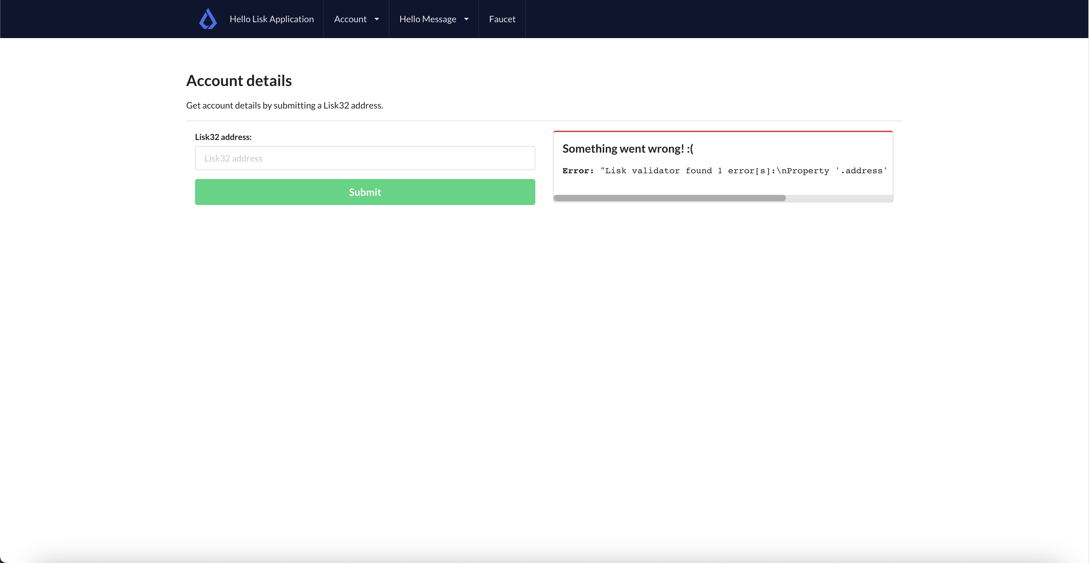
Task: Click the Hello Message dropdown arrow icon
Action: 466,19
